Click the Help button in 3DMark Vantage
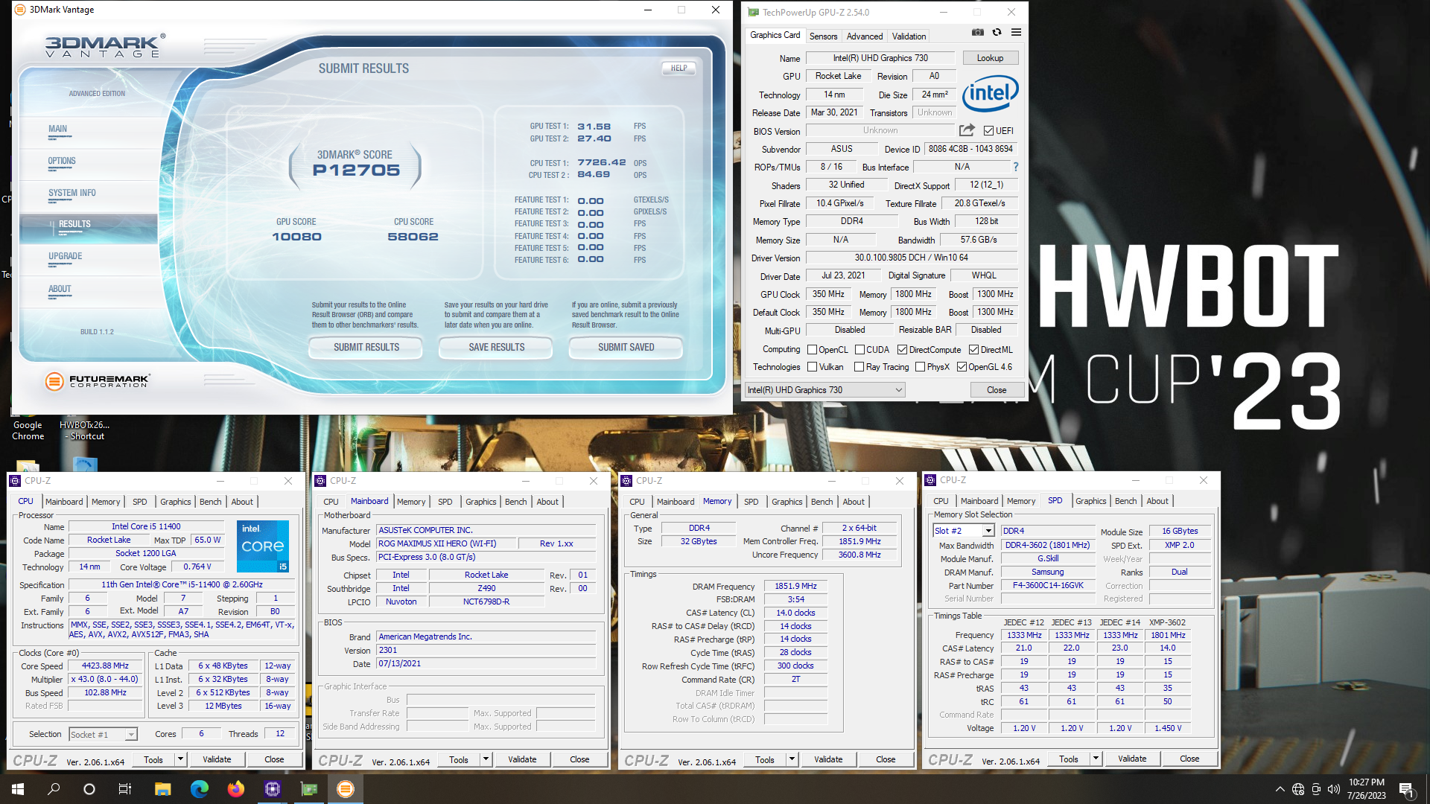Viewport: 1430px width, 804px height. click(x=679, y=68)
